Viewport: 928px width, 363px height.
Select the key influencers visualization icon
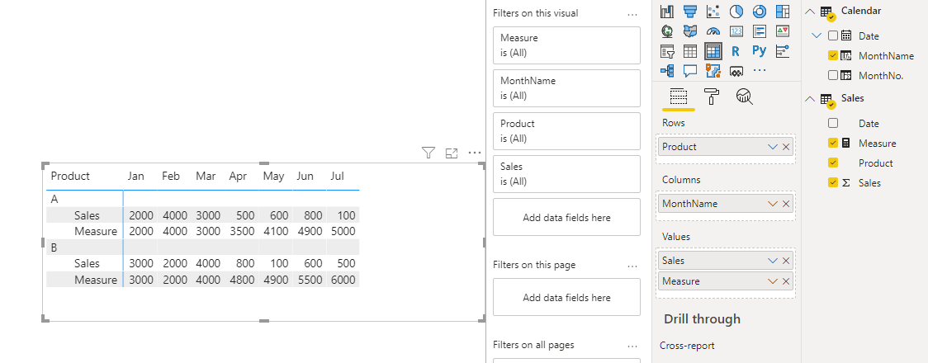[x=783, y=51]
